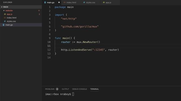
Task: Click the unsaved dot on main.go tab
Action: coord(59,3)
